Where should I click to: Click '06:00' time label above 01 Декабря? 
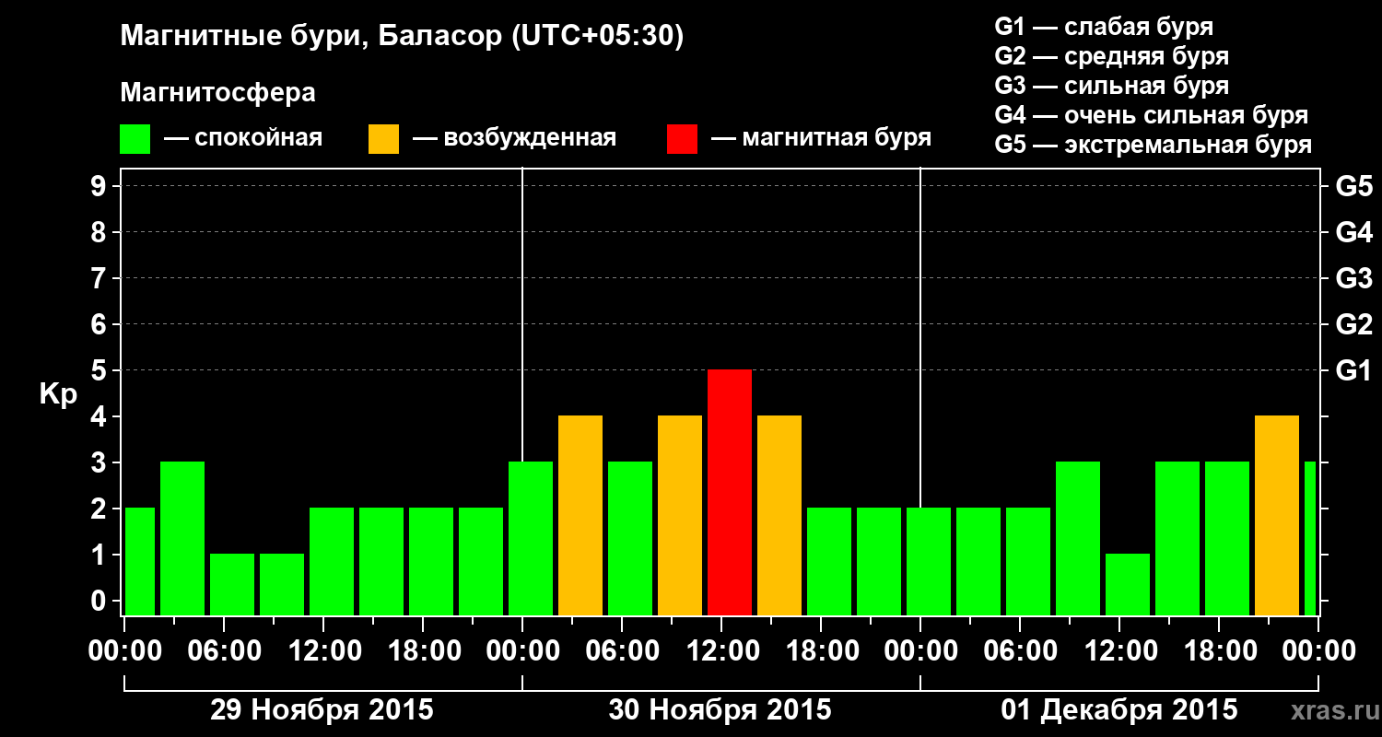(1020, 651)
